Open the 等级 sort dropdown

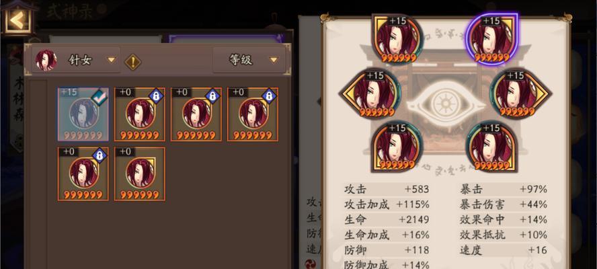[249, 60]
